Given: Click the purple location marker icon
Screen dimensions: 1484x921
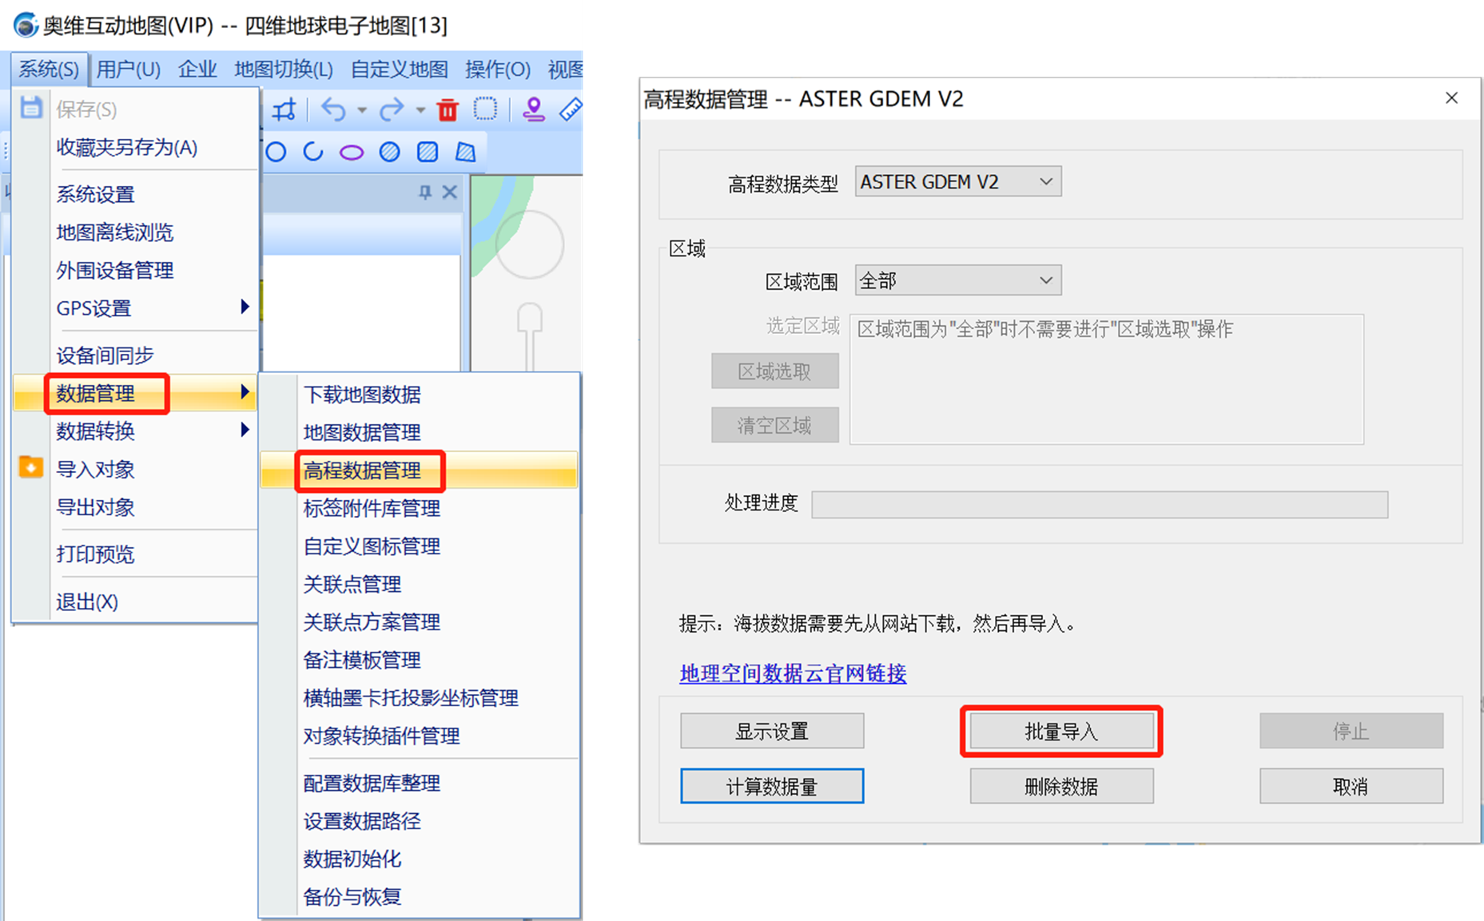Looking at the screenshot, I should (533, 109).
